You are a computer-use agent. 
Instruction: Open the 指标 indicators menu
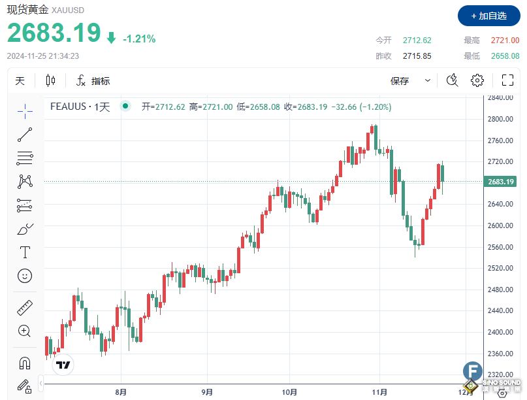click(x=95, y=80)
